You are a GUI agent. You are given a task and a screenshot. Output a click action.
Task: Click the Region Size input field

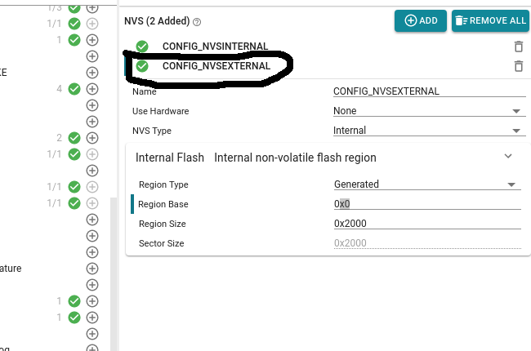pyautogui.click(x=426, y=224)
